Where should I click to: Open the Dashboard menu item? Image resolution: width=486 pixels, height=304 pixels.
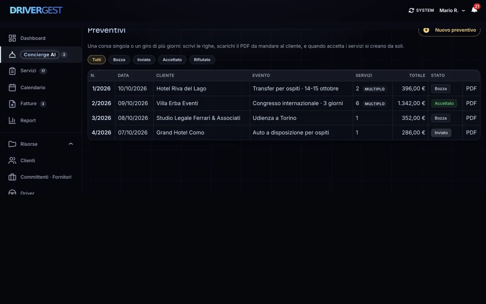coord(41,38)
